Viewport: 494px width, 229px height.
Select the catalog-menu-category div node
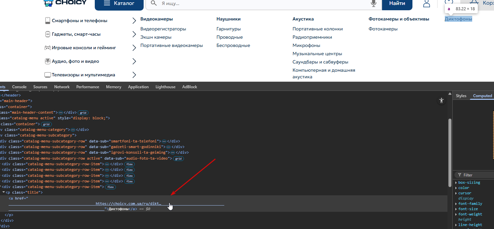point(45,130)
